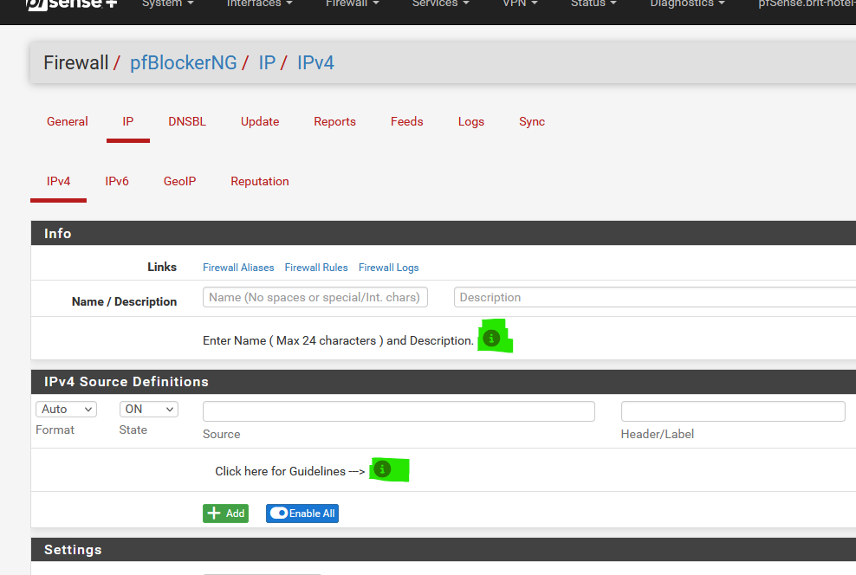Open the ON state dropdown
Image resolution: width=856 pixels, height=575 pixels.
[149, 409]
